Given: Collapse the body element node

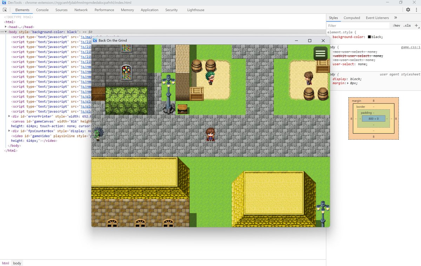Looking at the screenshot, I should pyautogui.click(x=6, y=32).
